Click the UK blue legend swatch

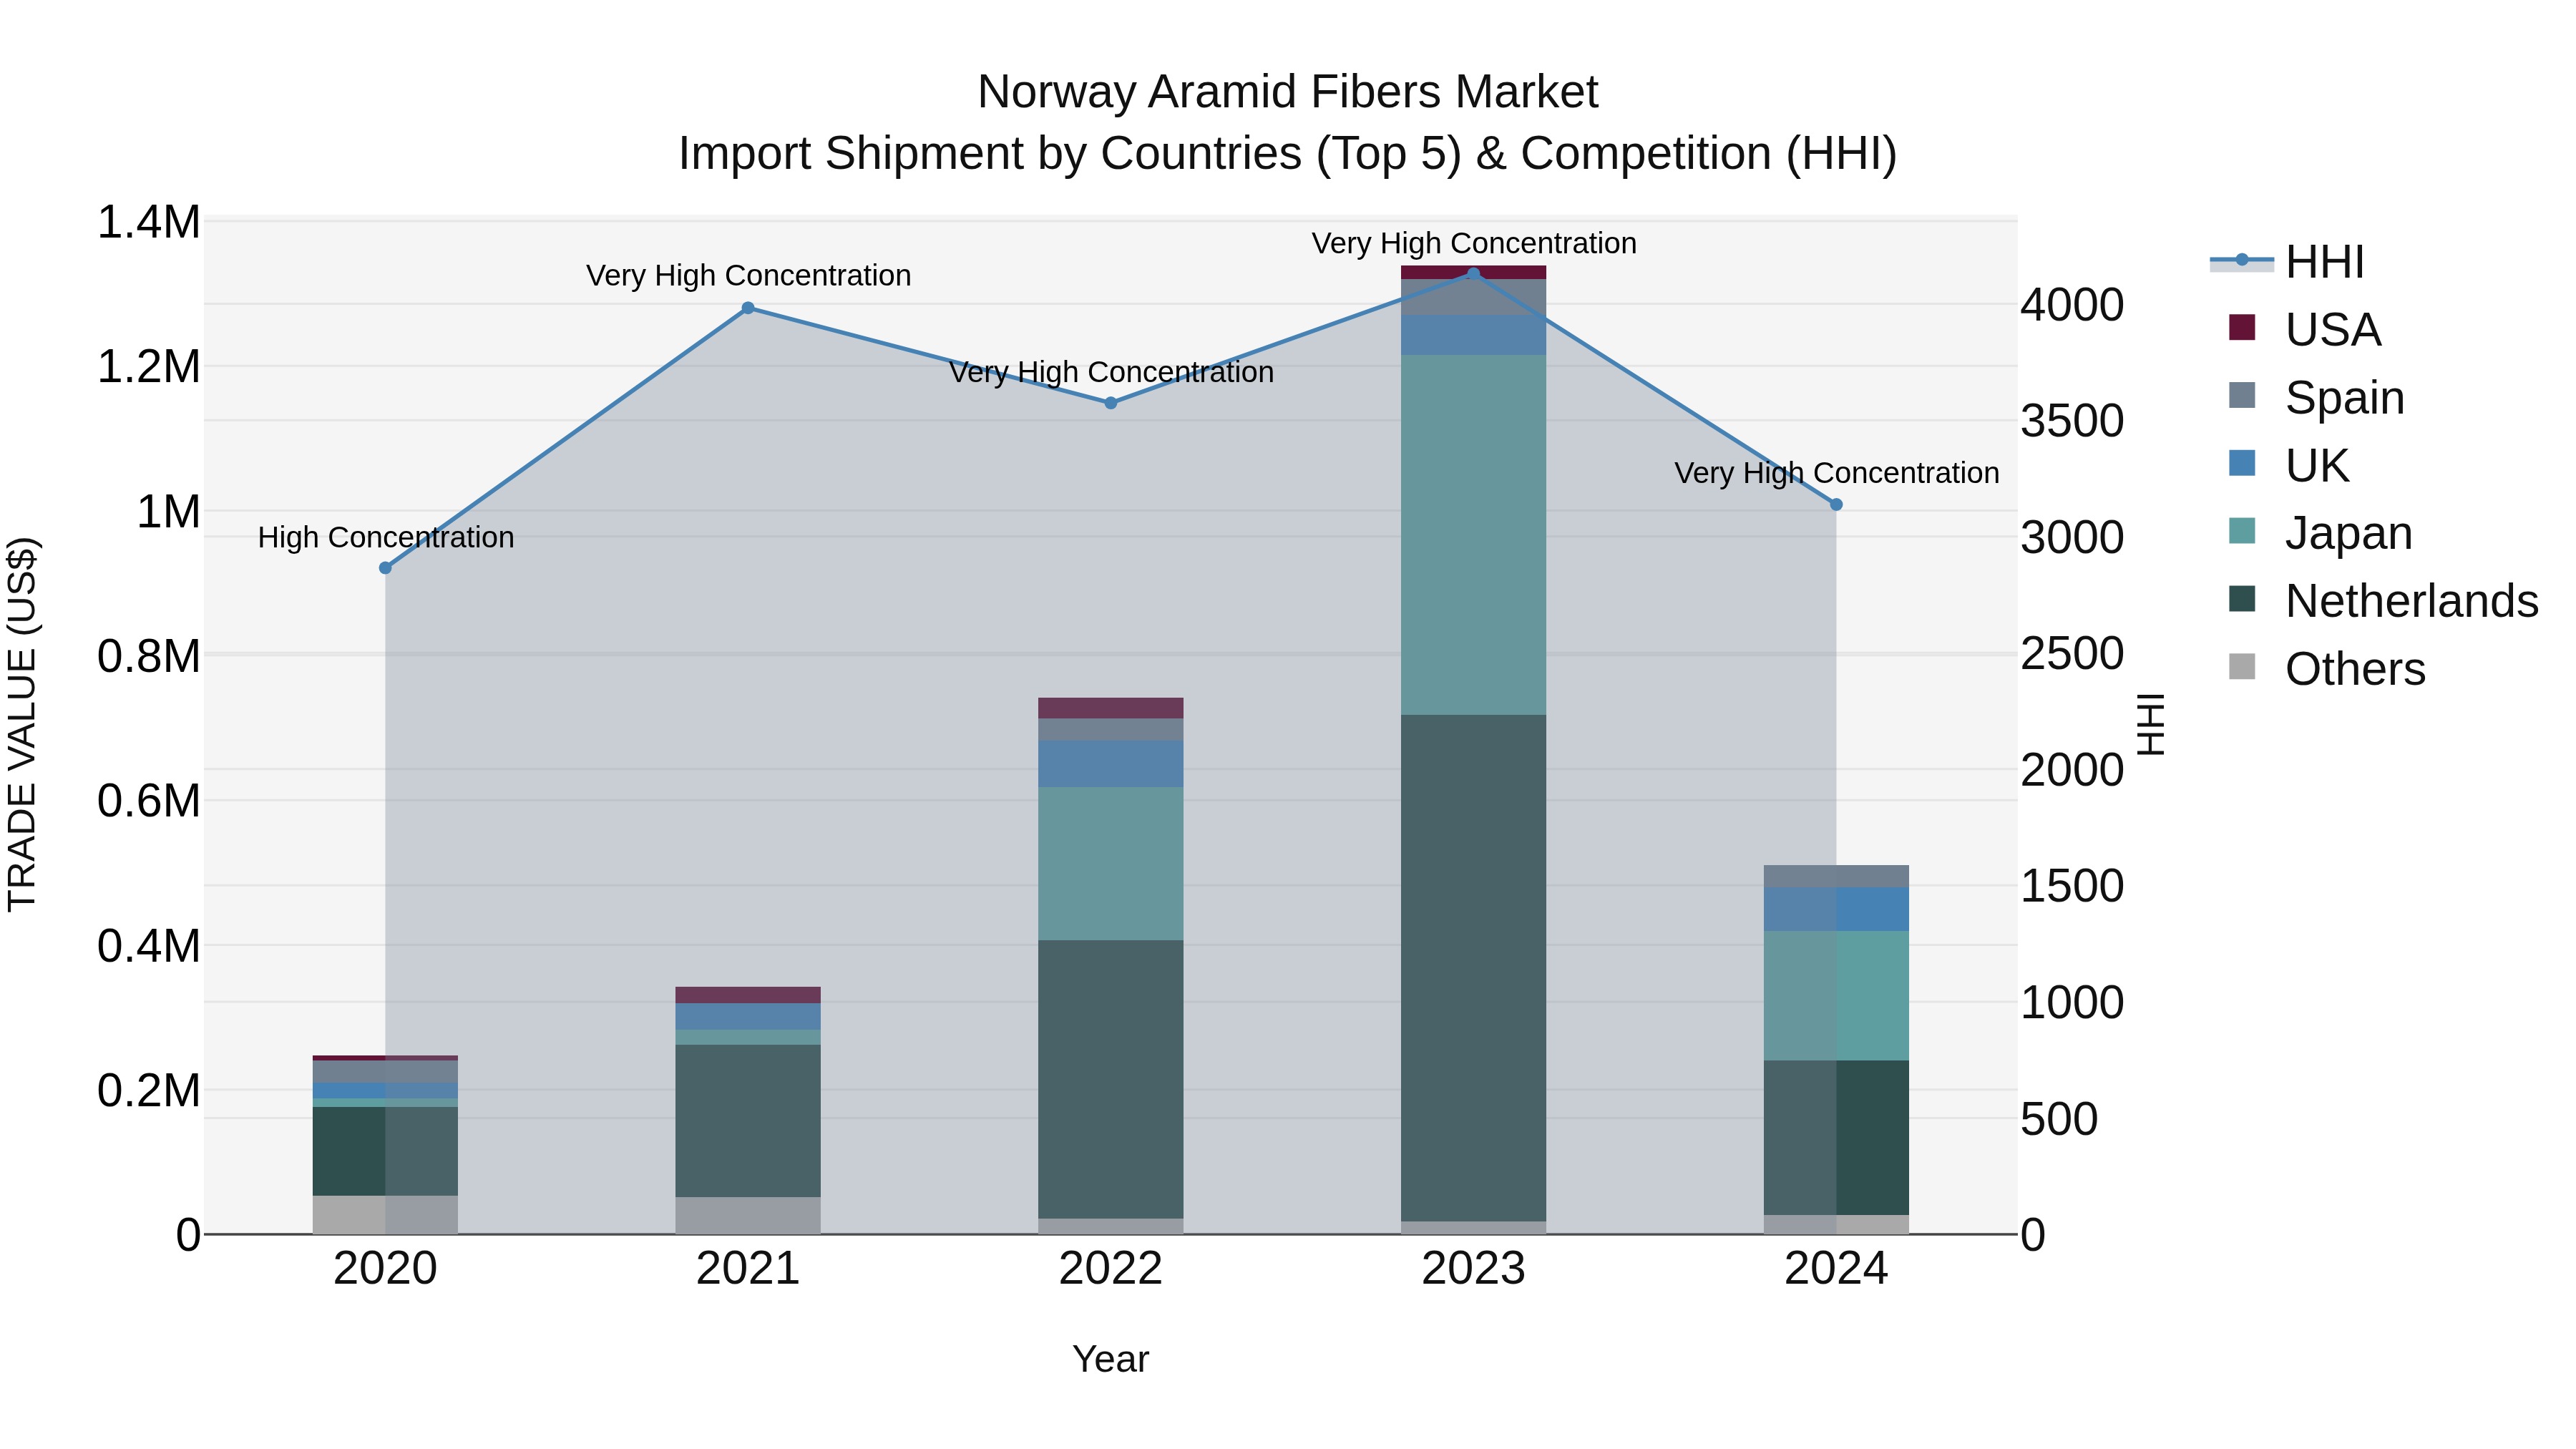[x=2242, y=463]
